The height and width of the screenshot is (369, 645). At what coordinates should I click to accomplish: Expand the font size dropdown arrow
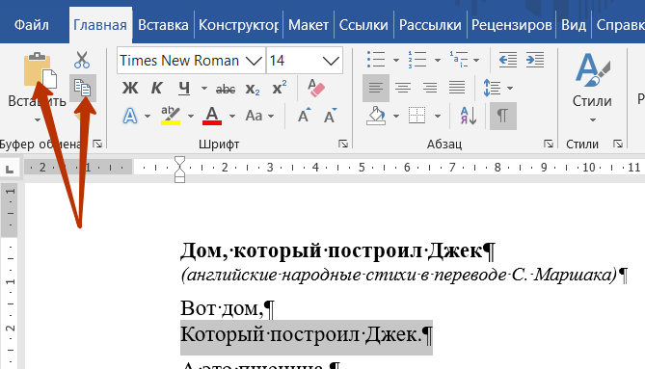click(x=331, y=61)
